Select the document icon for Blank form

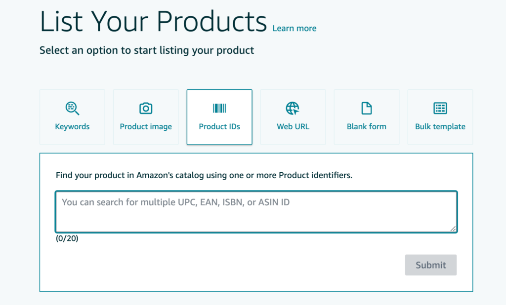(x=366, y=108)
